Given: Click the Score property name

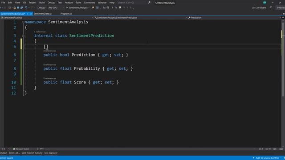Looking at the screenshot, I should (80, 82).
